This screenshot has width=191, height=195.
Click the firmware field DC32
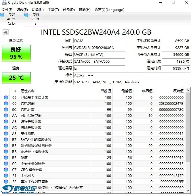pyautogui.click(x=99, y=41)
